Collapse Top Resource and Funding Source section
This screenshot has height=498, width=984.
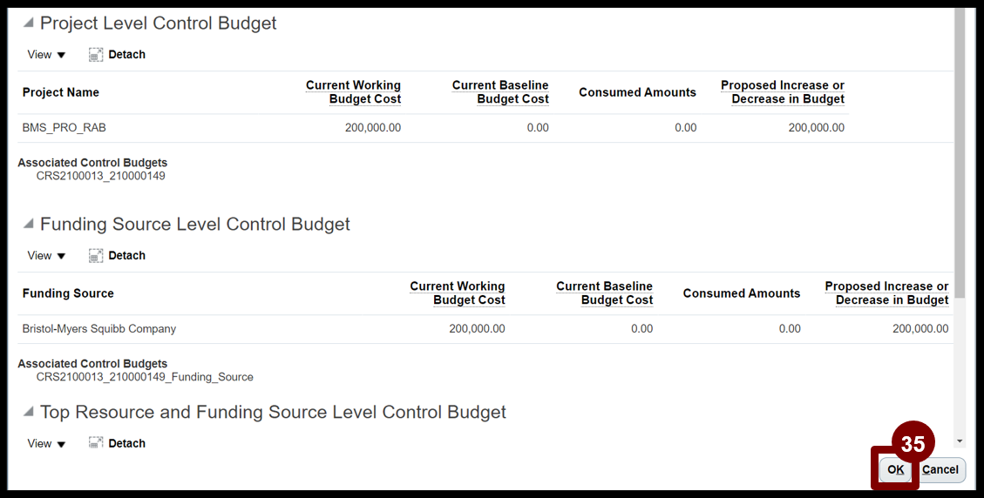click(28, 412)
